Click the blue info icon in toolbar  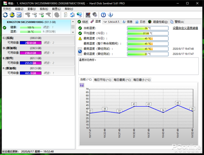point(110,15)
